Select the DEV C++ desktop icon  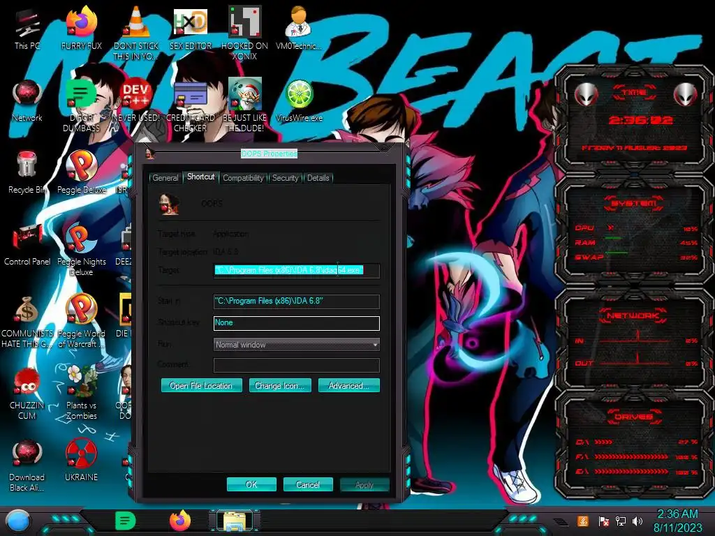point(136,100)
